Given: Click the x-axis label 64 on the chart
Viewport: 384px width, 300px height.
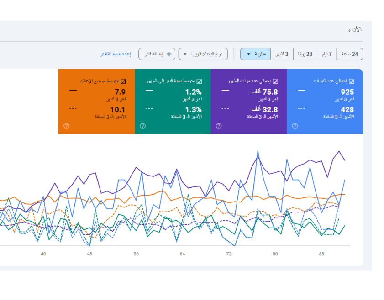Looking at the screenshot, I should click(x=182, y=254).
